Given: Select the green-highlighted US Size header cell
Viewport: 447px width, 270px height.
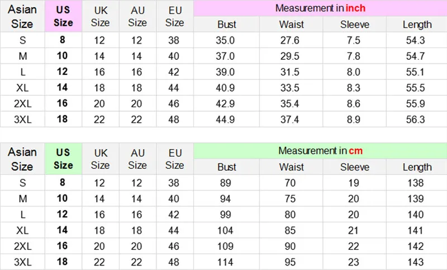Looking at the screenshot, I should [63, 159].
